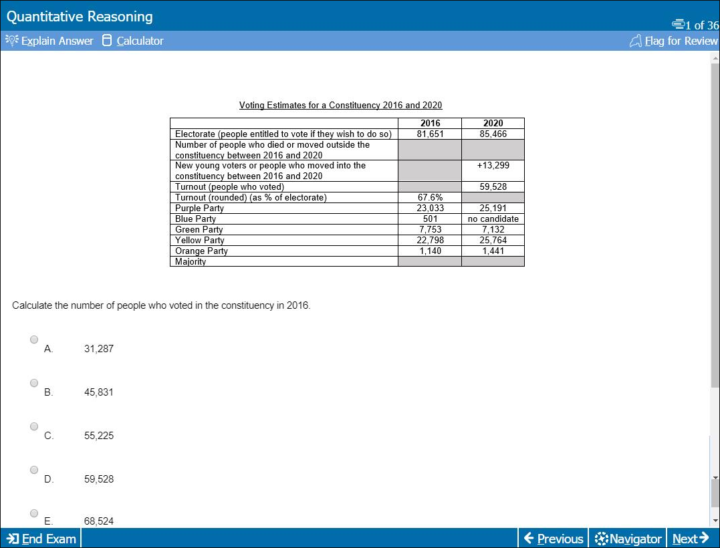
Task: Click the Navigator grid icon
Action: click(601, 539)
